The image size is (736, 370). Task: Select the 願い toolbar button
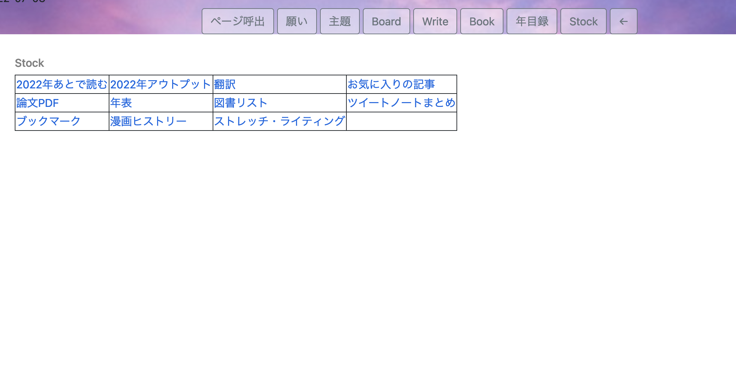coord(297,21)
